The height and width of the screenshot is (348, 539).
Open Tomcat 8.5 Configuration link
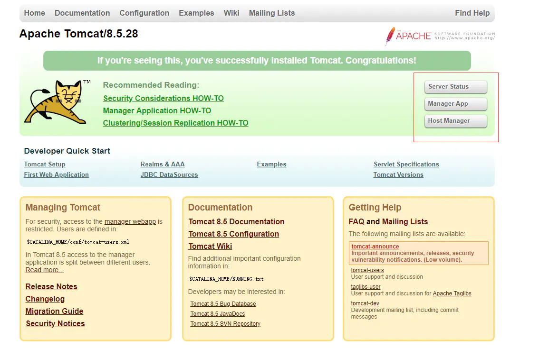point(234,234)
